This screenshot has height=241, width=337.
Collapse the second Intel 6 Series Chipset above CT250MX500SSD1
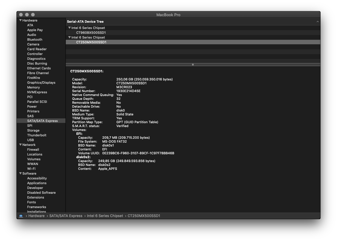pos(69,37)
